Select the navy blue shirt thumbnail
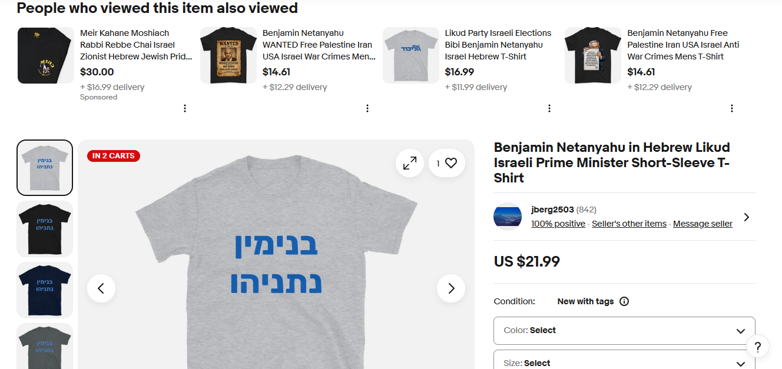 pos(45,290)
